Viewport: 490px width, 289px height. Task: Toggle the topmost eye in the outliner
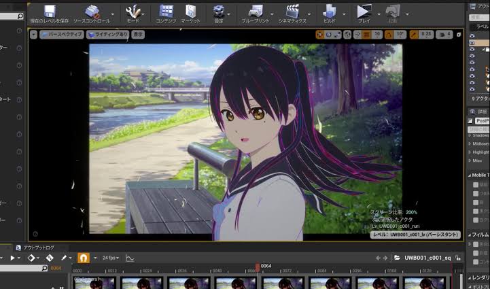click(472, 36)
